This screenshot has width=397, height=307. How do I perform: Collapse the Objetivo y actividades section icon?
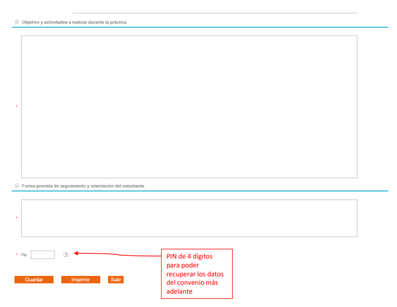click(x=17, y=22)
